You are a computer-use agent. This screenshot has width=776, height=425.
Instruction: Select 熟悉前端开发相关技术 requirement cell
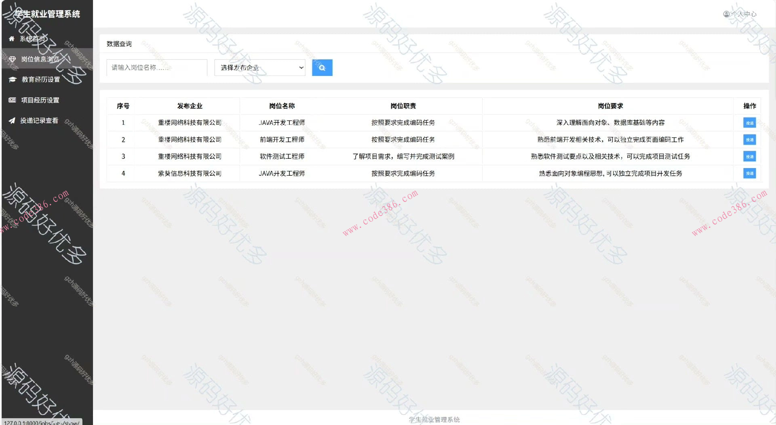[x=610, y=140]
